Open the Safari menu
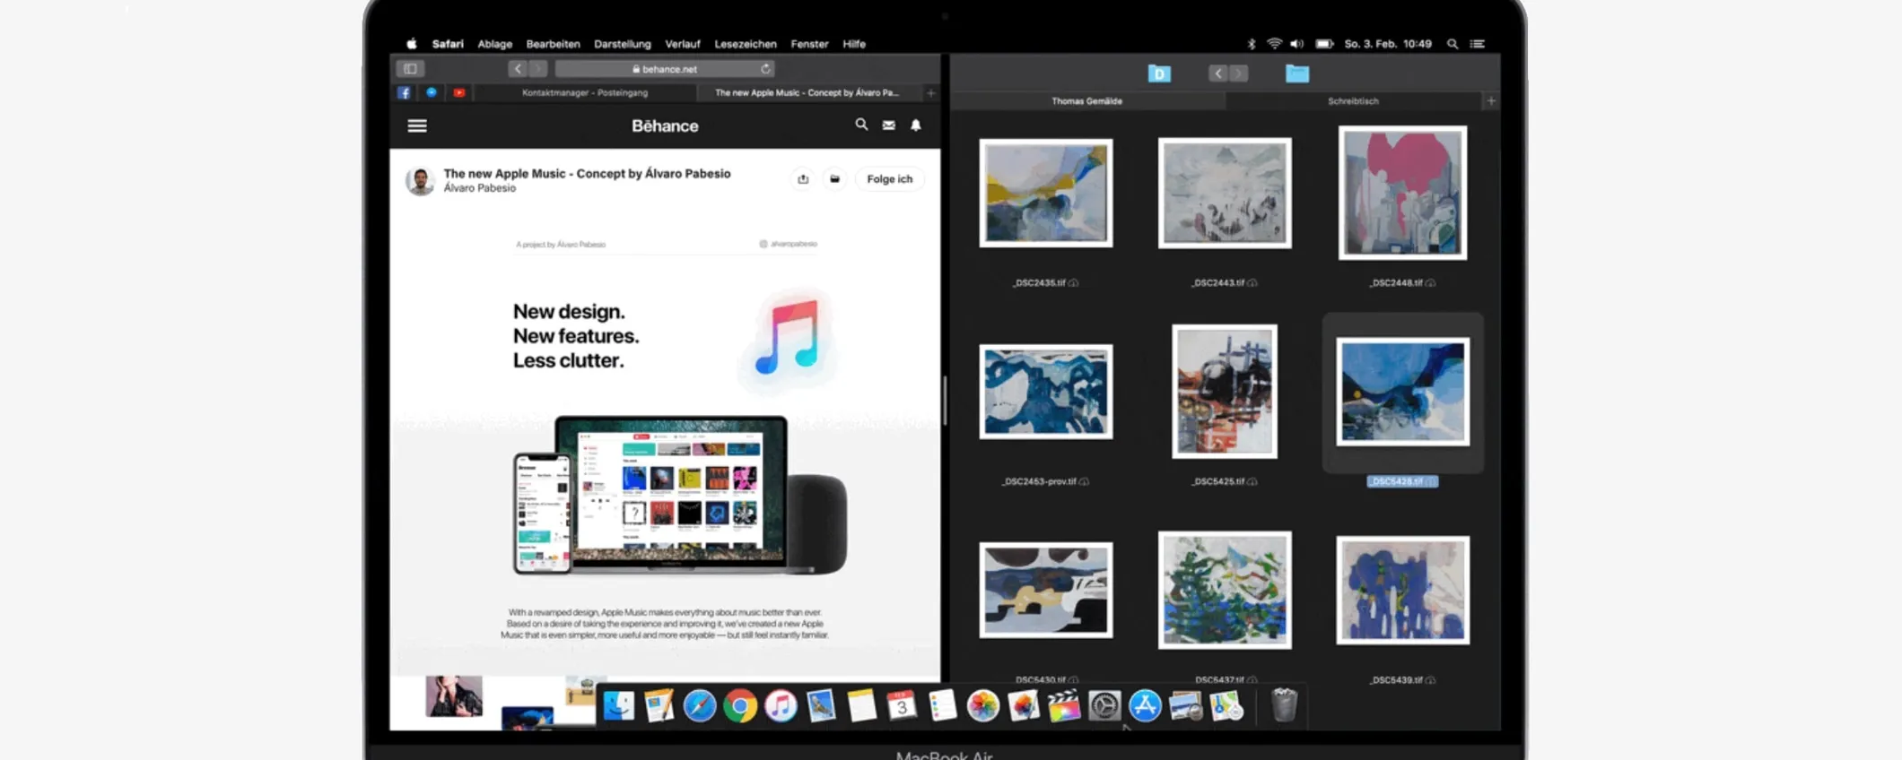The height and width of the screenshot is (760, 1902). coord(448,44)
